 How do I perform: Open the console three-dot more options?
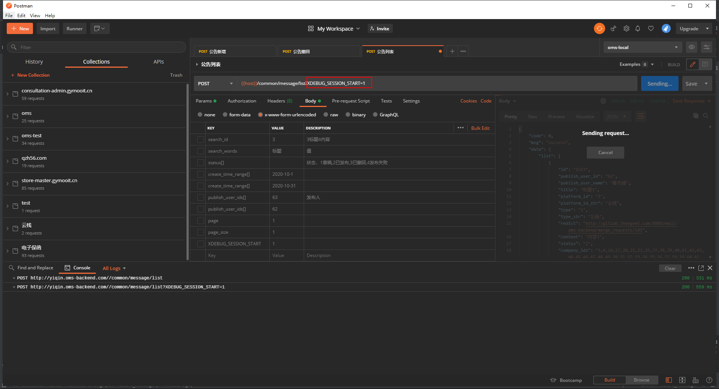pyautogui.click(x=691, y=268)
